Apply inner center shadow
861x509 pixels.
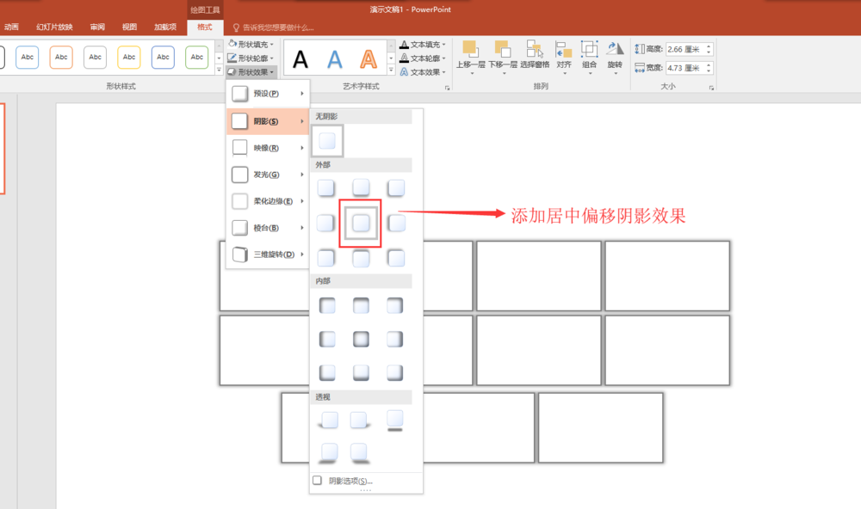pos(361,340)
